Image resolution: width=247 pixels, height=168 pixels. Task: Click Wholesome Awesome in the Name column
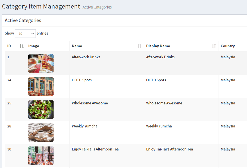tap(90, 103)
